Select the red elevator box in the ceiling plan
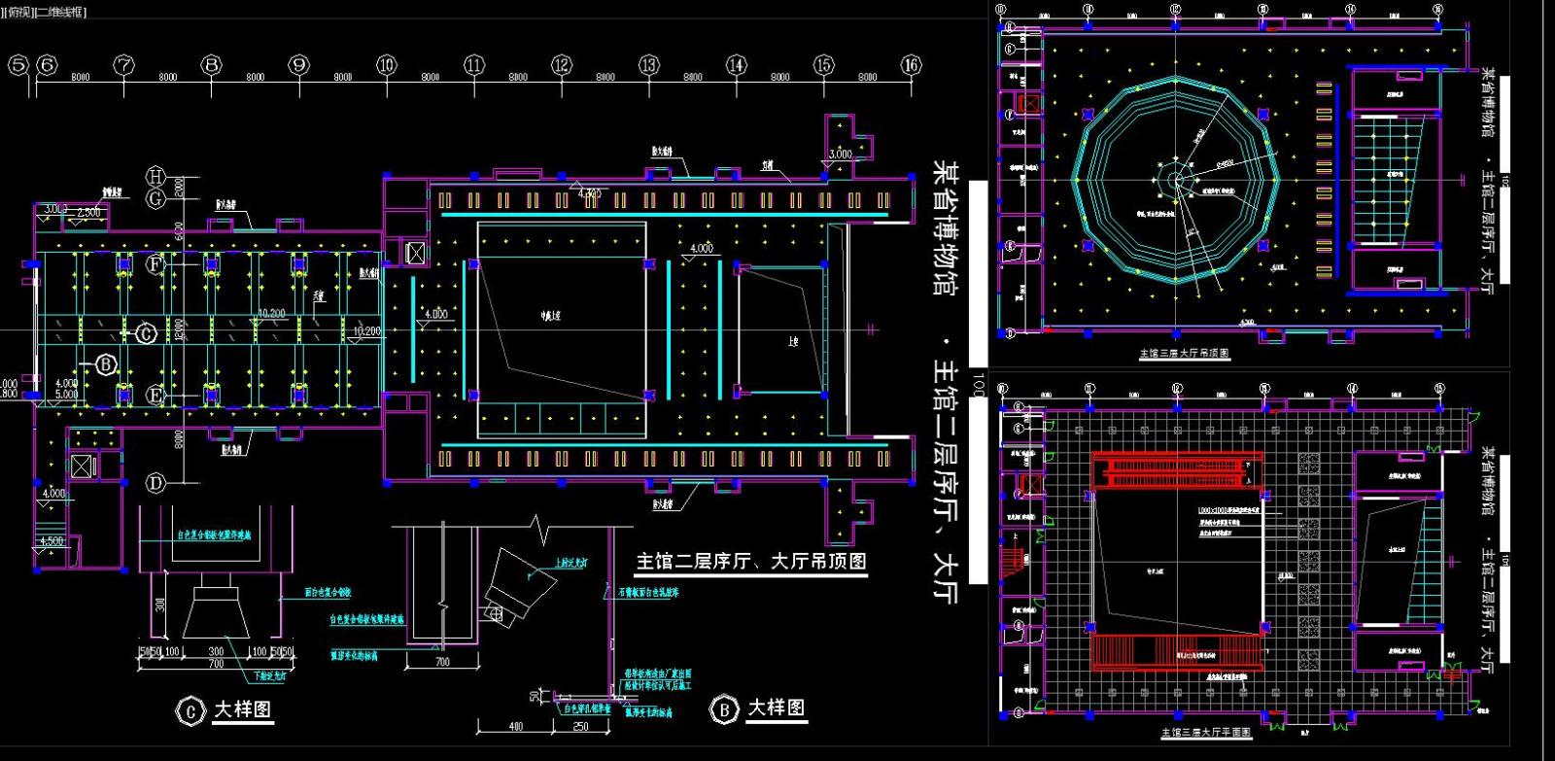 pos(1028,103)
